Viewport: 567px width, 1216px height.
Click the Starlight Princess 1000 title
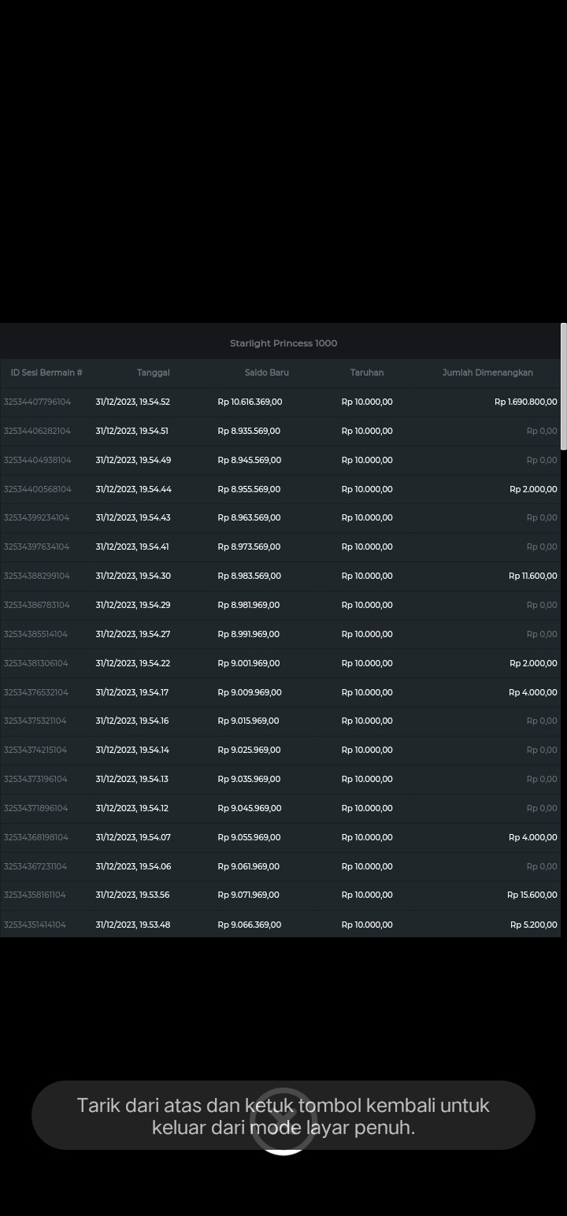coord(283,343)
